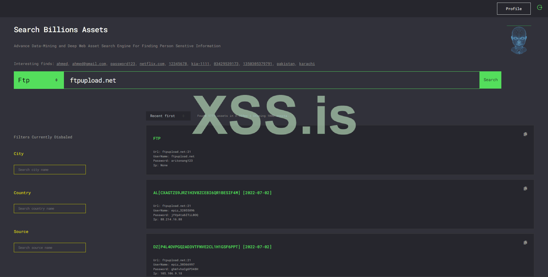Image resolution: width=548 pixels, height=277 pixels.
Task: Click the Search country name field
Action: coord(50,209)
